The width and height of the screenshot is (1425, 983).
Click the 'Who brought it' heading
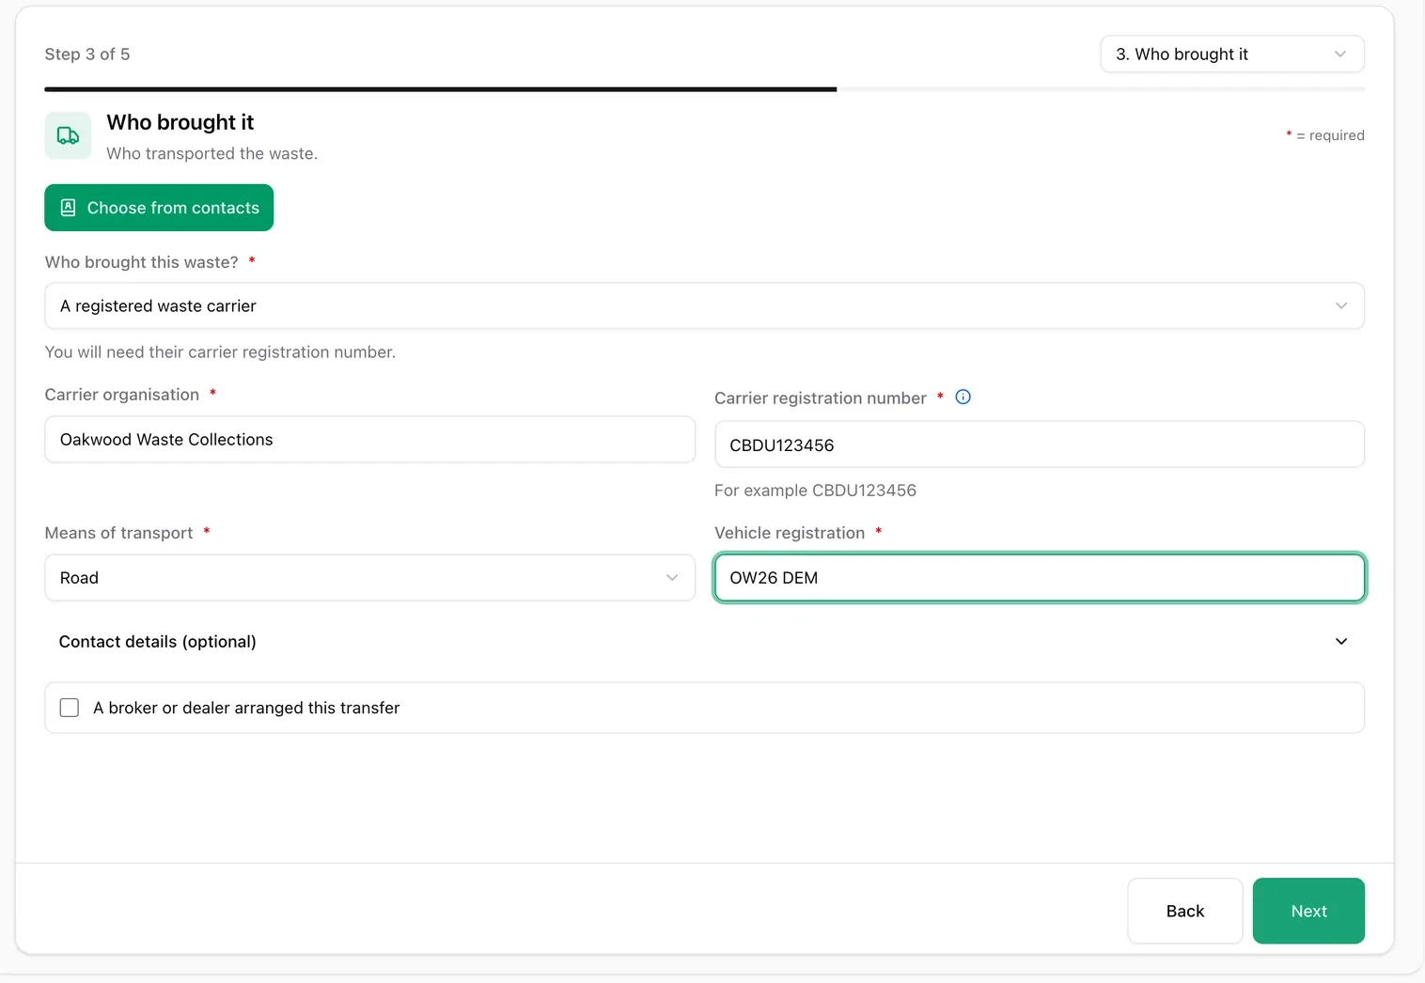tap(180, 122)
